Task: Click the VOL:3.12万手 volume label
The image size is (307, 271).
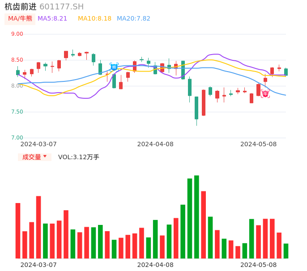Action: tap(79, 157)
